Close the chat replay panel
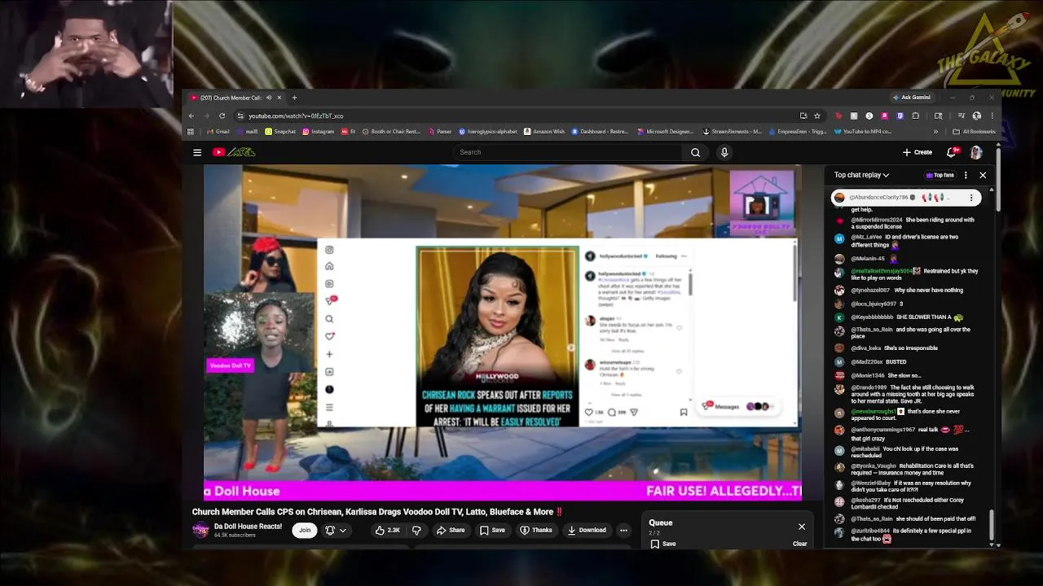Screen dimensions: 1043x586 coord(983,175)
